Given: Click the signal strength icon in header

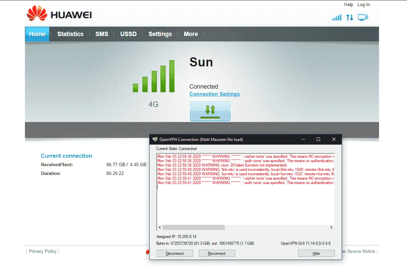Looking at the screenshot, I should click(337, 18).
